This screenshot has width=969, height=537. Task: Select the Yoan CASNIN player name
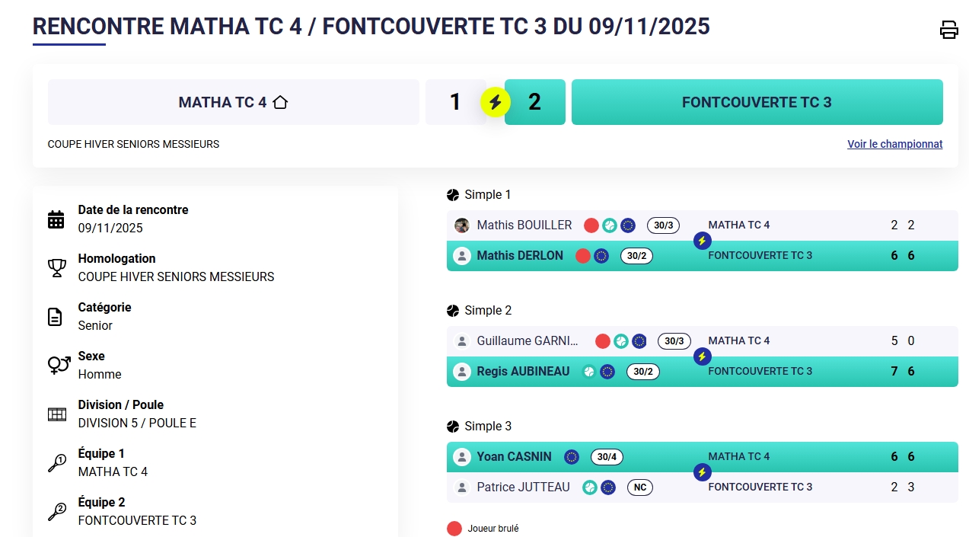point(514,457)
